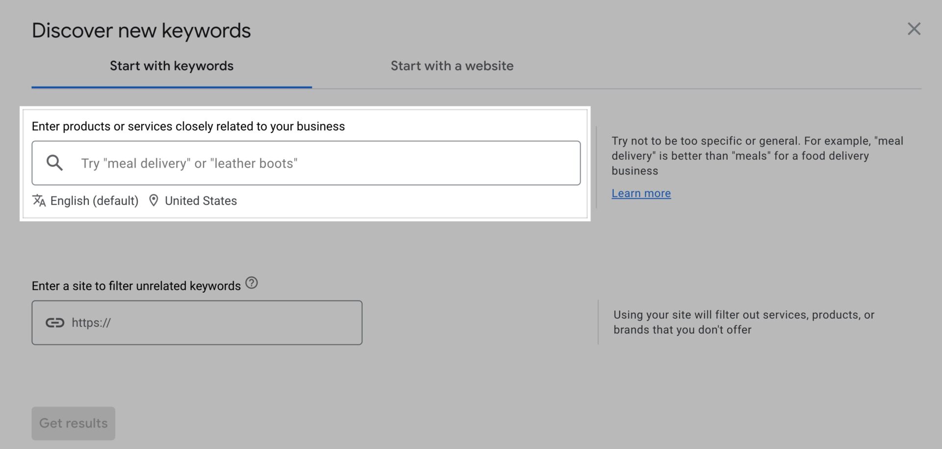Change the keyword language from English (default)
The height and width of the screenshot is (449, 942).
click(x=93, y=200)
